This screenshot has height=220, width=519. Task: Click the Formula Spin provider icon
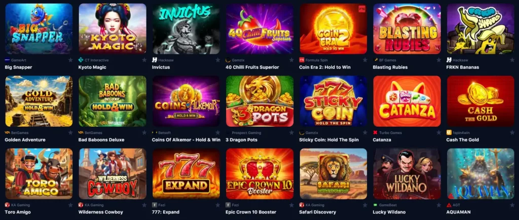pyautogui.click(x=302, y=60)
